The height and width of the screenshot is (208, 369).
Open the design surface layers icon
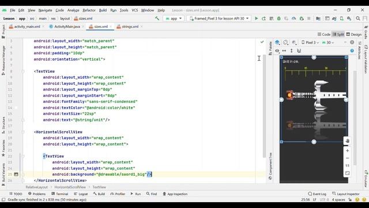pos(277,42)
